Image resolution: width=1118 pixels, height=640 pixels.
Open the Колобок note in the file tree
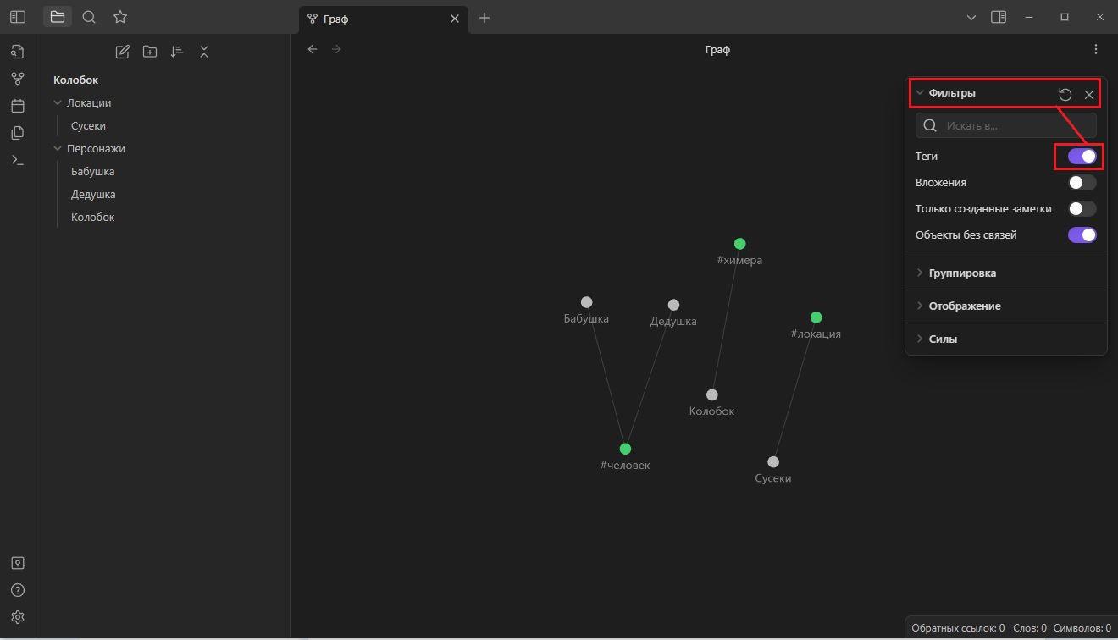pos(92,218)
